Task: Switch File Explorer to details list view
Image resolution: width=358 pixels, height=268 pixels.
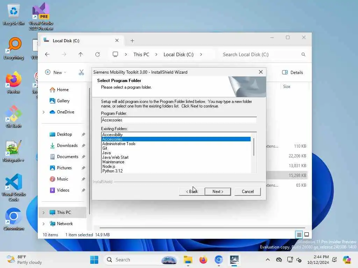Action: [x=299, y=234]
